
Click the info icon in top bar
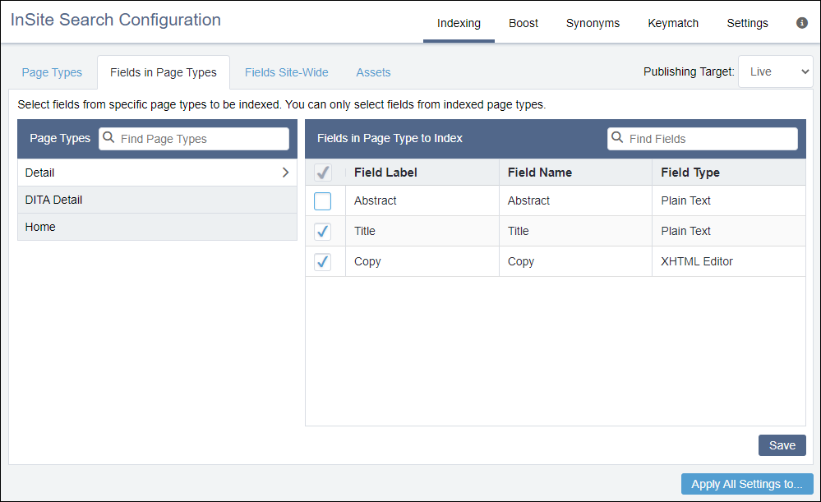point(801,23)
